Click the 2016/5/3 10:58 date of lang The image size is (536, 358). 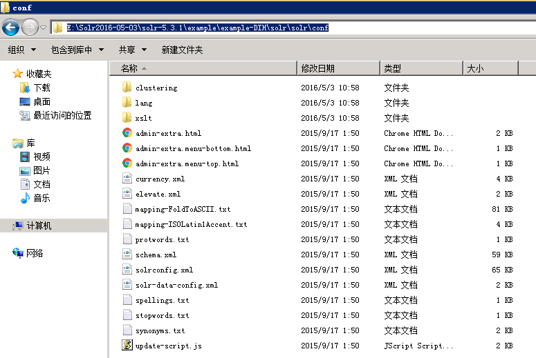click(330, 103)
